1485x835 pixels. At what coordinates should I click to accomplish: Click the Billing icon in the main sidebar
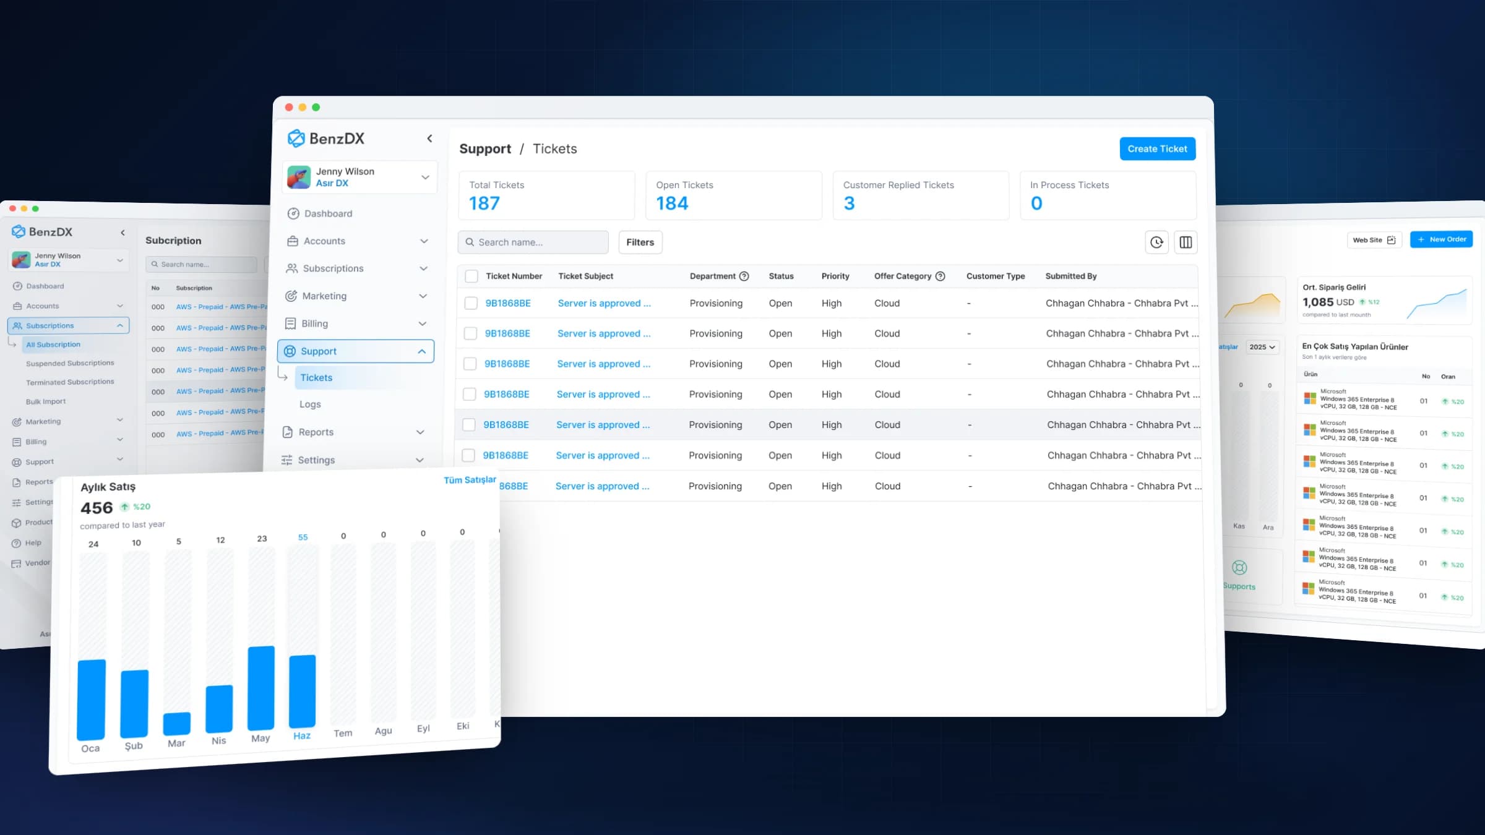tap(290, 323)
